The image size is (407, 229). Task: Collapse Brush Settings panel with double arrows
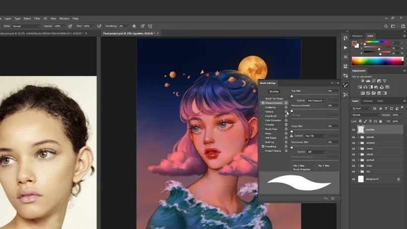pos(332,83)
